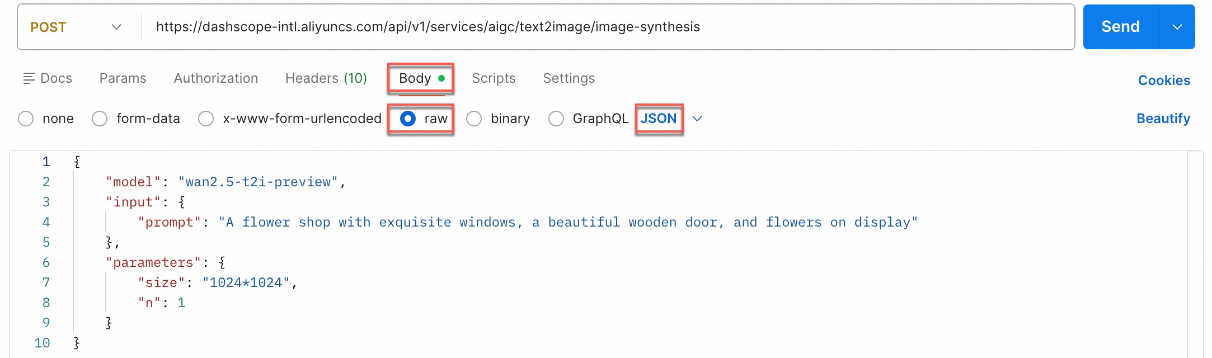Viewport: 1212px width, 358px height.
Task: Open the request Settings tab
Action: click(569, 78)
